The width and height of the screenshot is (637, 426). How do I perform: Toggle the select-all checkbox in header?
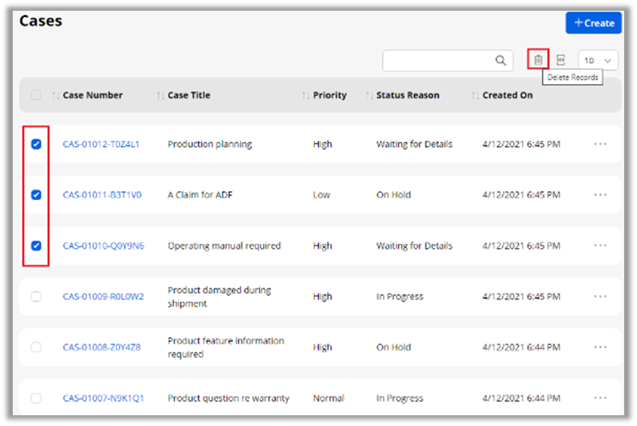pos(36,95)
